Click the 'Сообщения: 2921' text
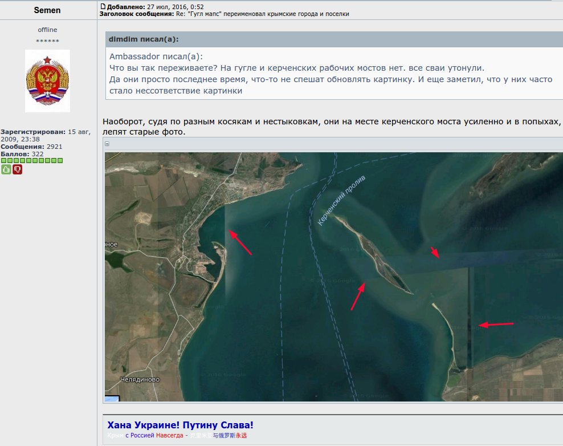 pyautogui.click(x=31, y=147)
